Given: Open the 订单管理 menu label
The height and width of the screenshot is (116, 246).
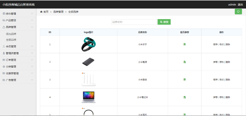Looking at the screenshot, I should click(x=11, y=60).
